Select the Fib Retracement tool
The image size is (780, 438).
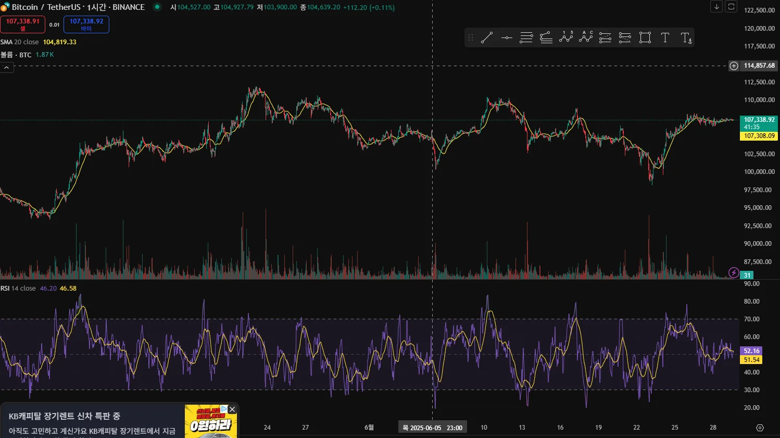pos(526,37)
